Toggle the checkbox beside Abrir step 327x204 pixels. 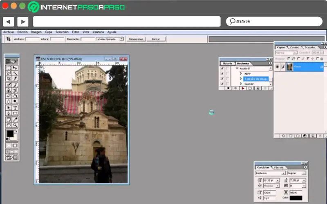point(222,74)
